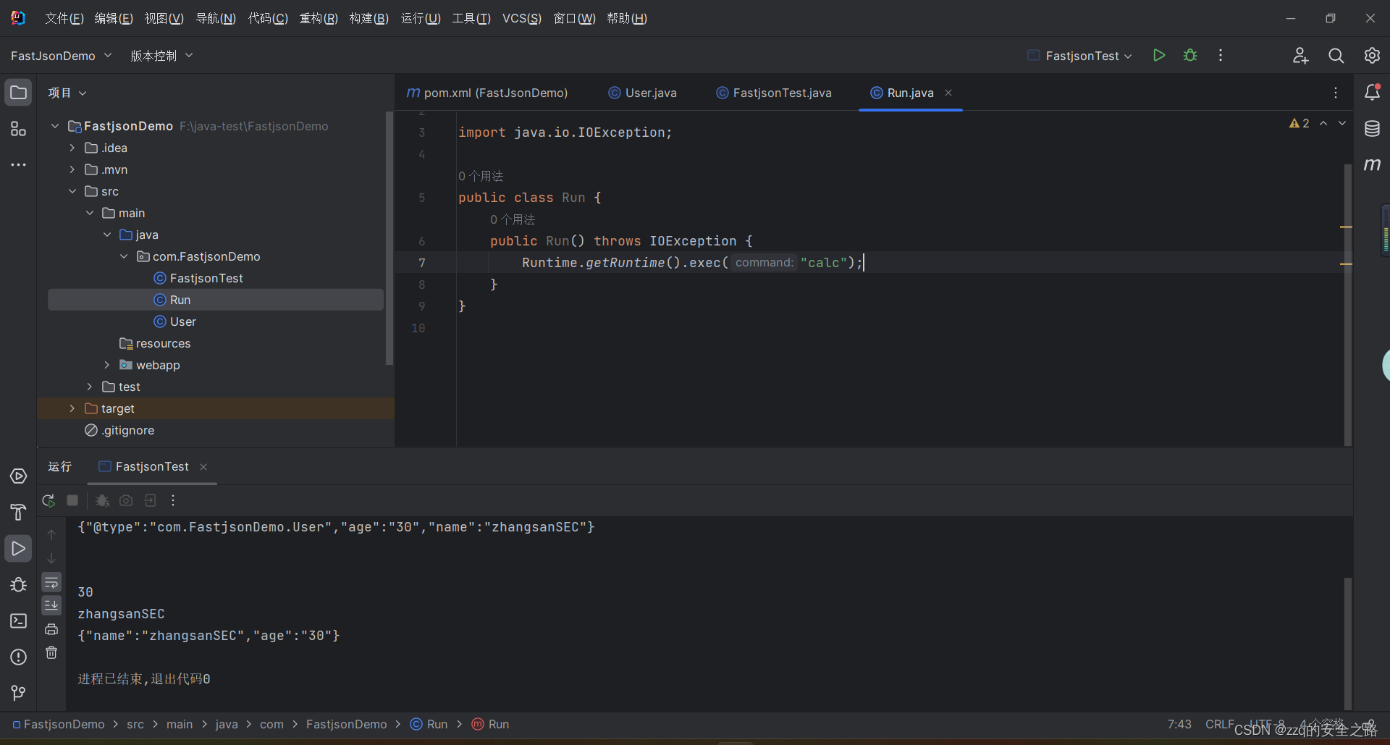Go to previous highlighted problem arrow
This screenshot has height=745, width=1390.
tap(1323, 123)
